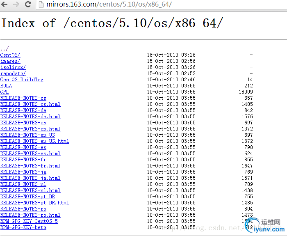Open RELEASE-NOTES-de.html link
Image resolution: width=287 pixels, height=236 pixels.
coord(30,116)
